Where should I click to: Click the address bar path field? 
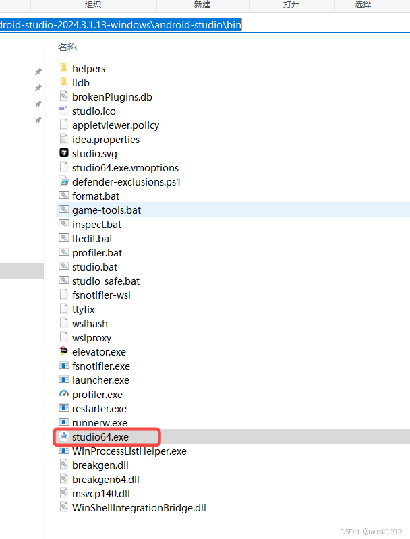(205, 25)
